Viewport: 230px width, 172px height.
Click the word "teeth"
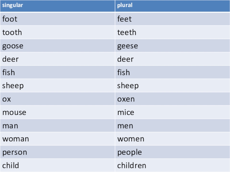(x=126, y=32)
